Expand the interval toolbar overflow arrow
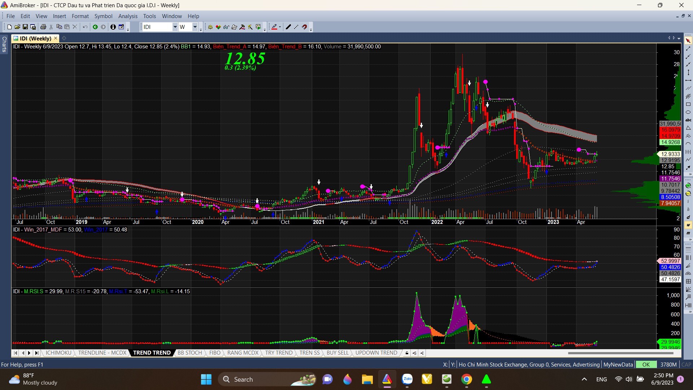The image size is (693, 390). click(690, 239)
